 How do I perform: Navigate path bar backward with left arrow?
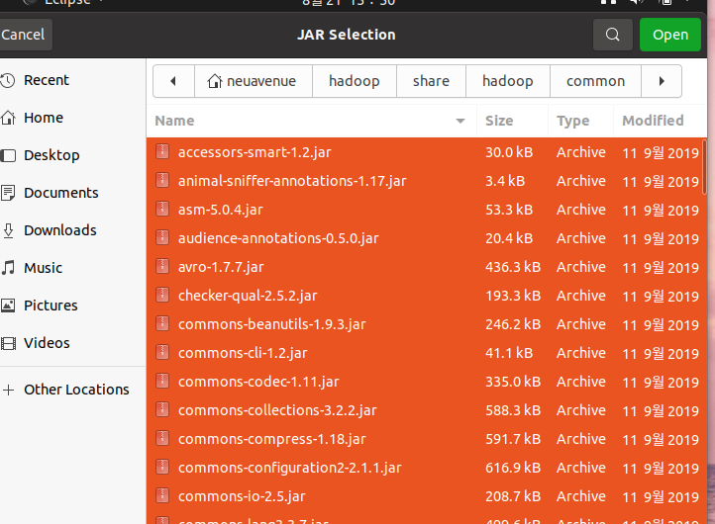click(x=173, y=81)
